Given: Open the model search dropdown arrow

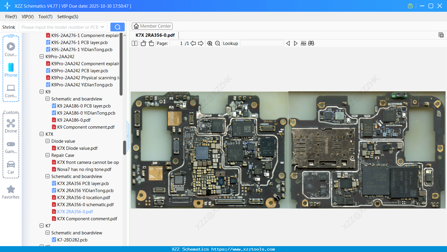Looking at the screenshot, I should tap(103, 27).
